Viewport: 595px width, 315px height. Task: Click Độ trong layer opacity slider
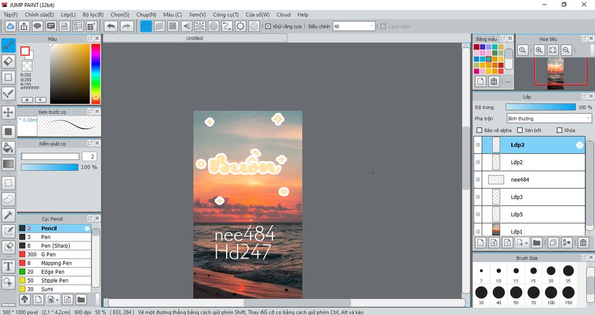541,107
